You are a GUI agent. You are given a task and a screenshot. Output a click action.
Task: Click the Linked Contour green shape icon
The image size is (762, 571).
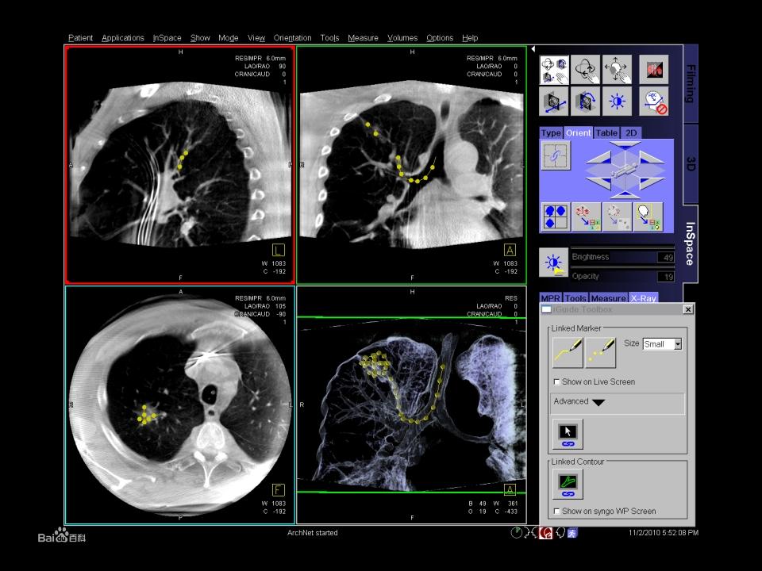(568, 484)
